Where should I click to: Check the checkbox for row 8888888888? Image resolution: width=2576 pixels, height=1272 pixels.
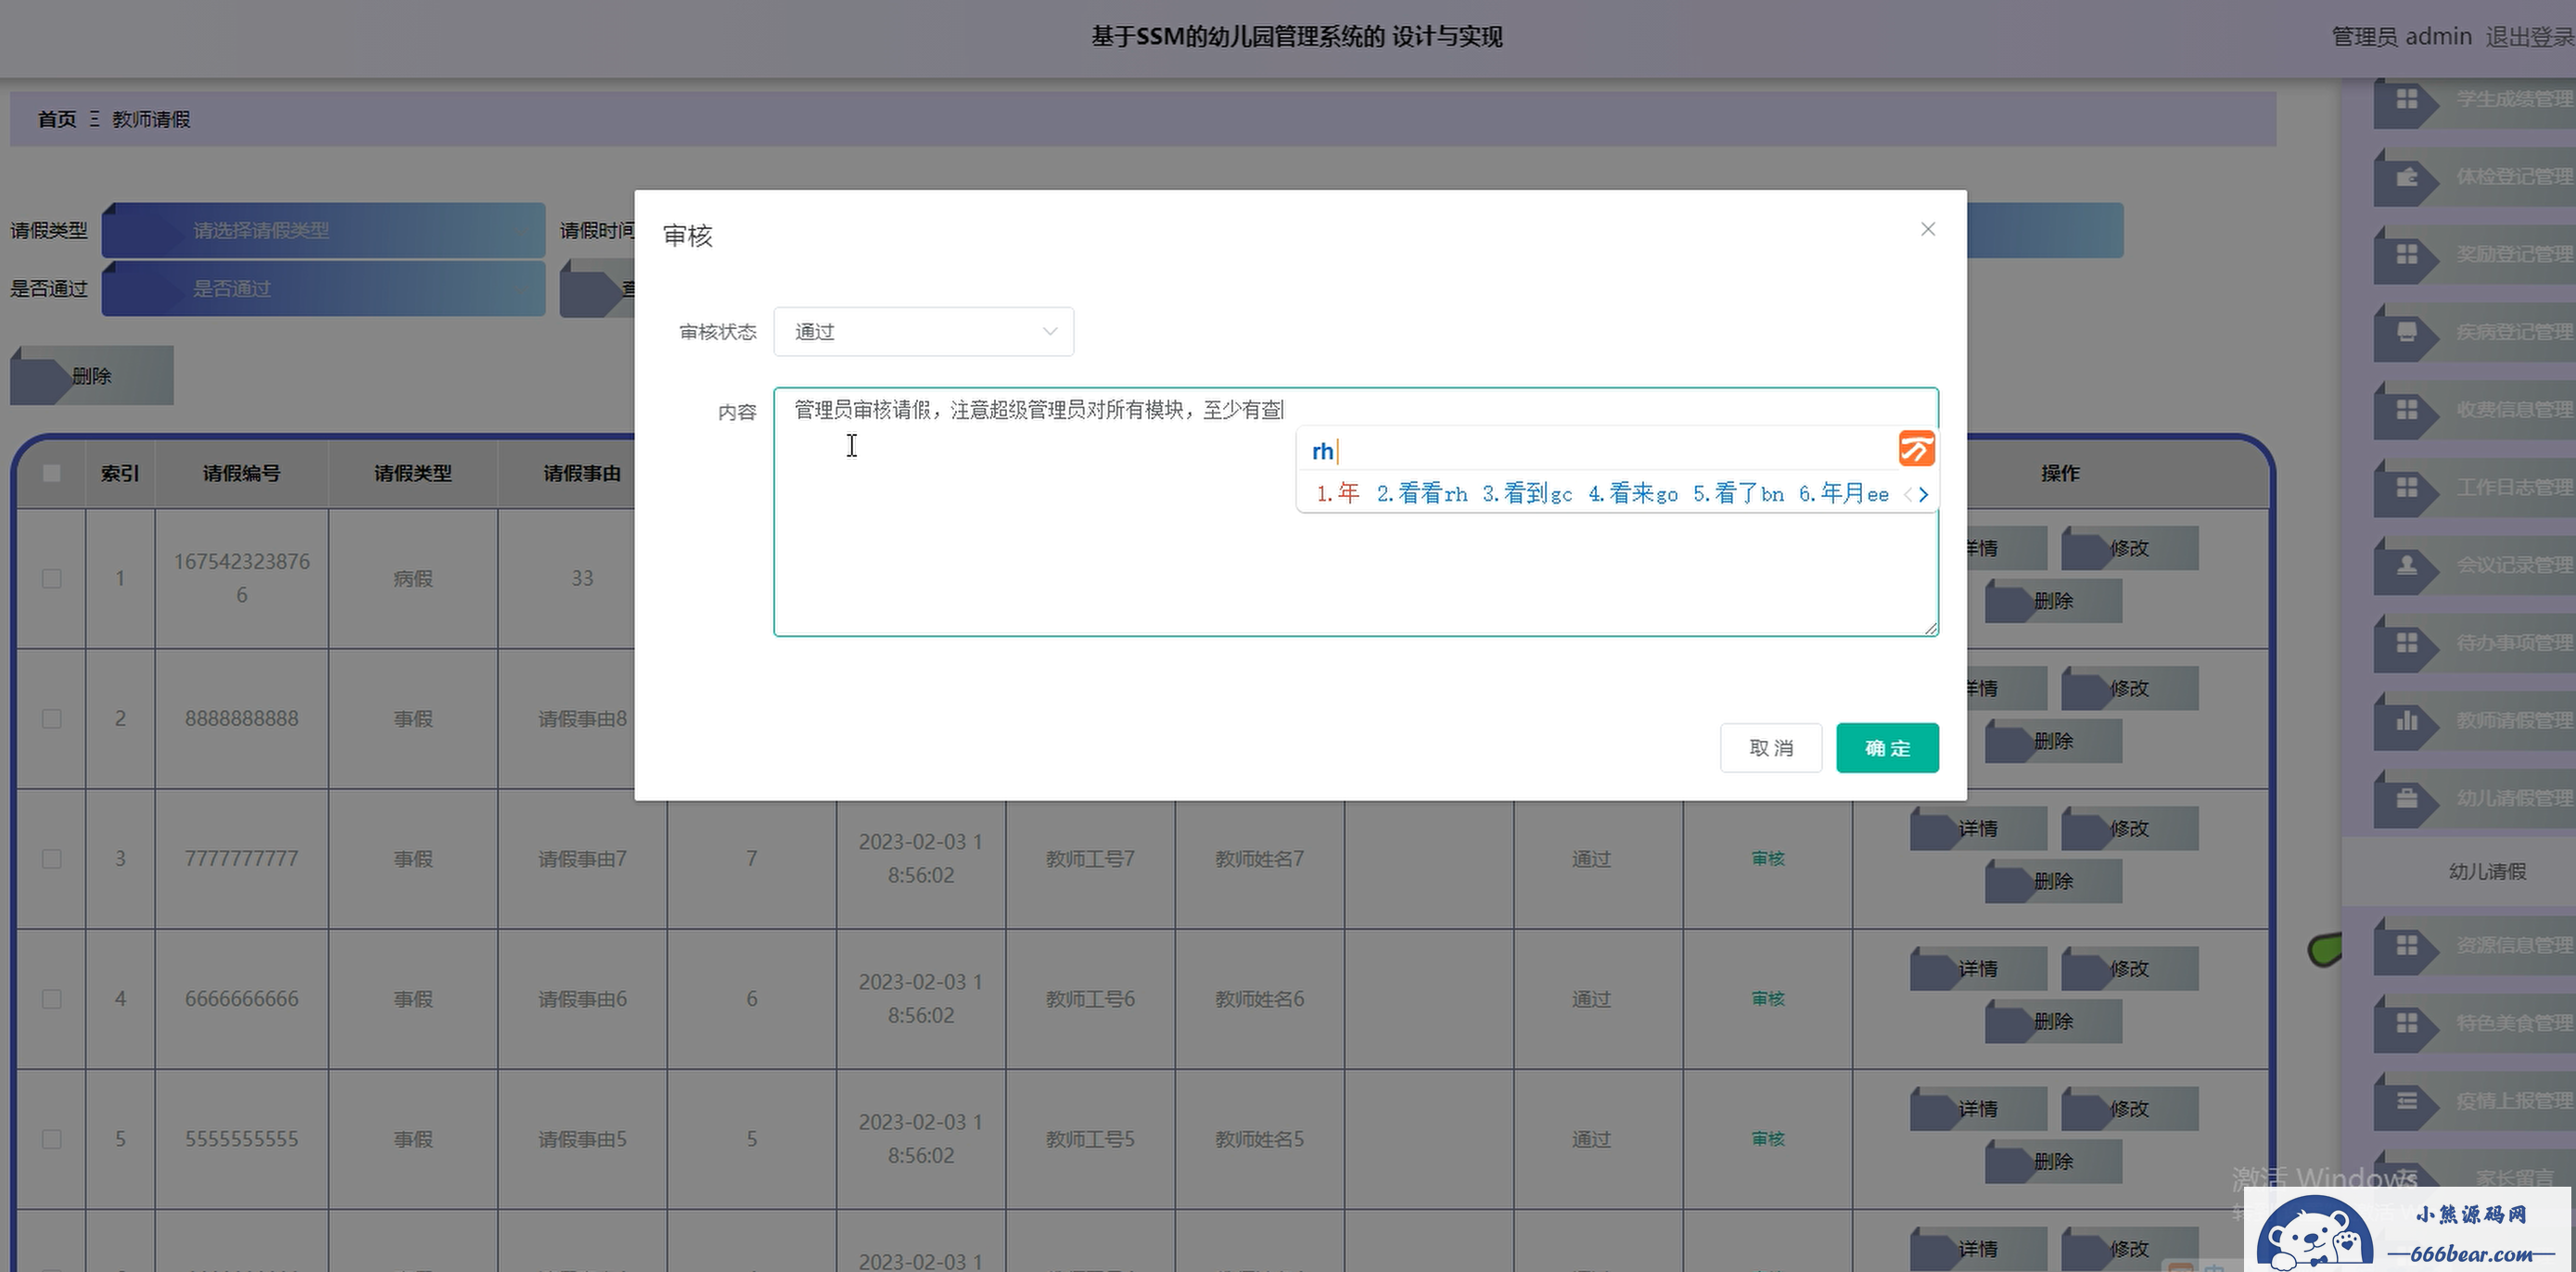(52, 719)
